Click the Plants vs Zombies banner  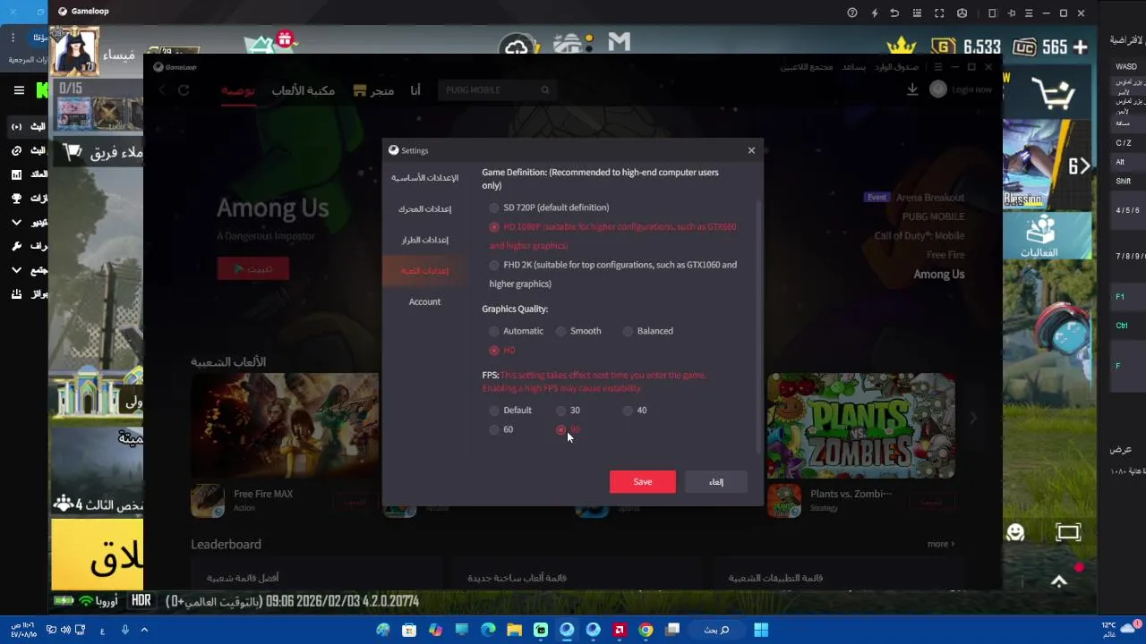[860, 426]
